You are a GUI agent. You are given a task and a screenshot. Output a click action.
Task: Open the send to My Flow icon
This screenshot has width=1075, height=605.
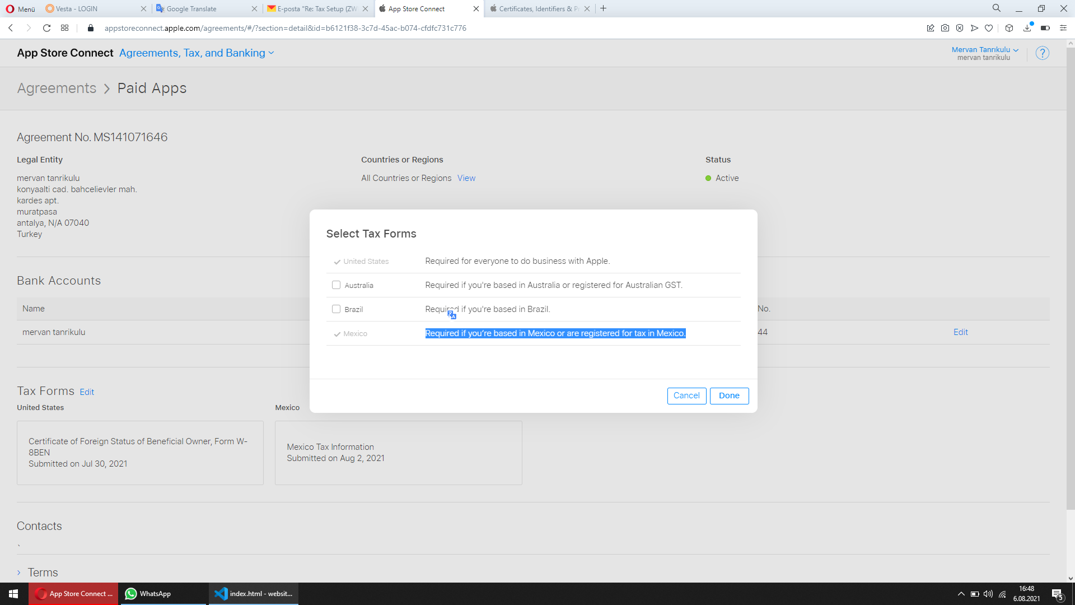click(x=974, y=28)
